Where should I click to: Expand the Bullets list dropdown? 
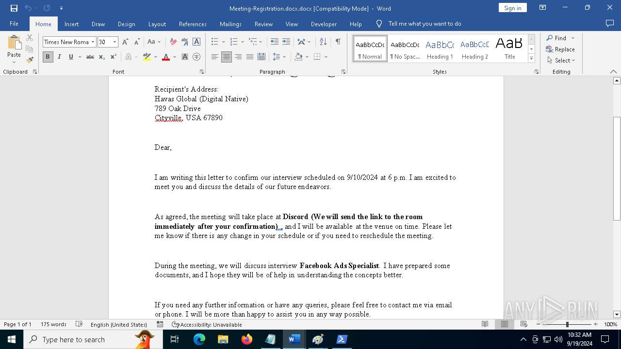[x=224, y=42]
